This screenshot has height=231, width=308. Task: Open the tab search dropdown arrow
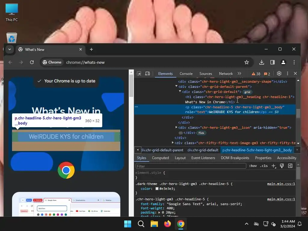pyautogui.click(x=9, y=49)
